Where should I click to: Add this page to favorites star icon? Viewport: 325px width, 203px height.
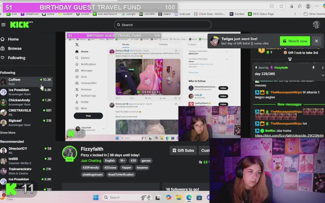[x=281, y=6]
